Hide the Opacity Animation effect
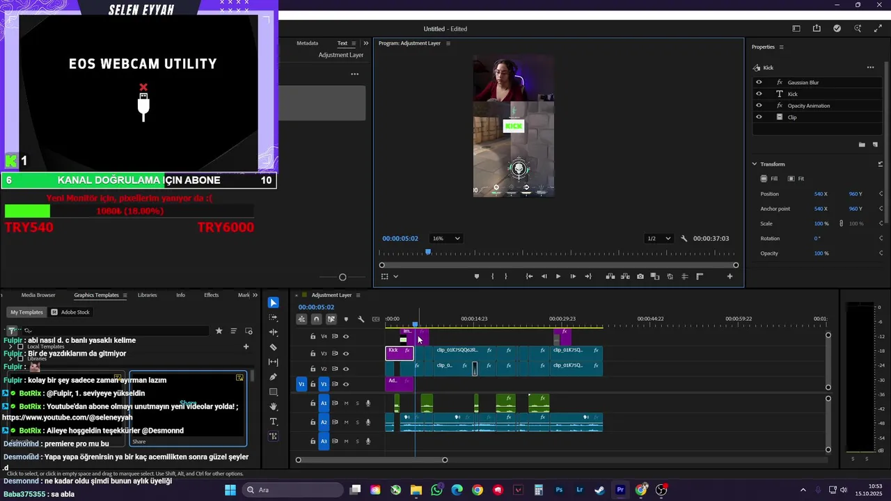The width and height of the screenshot is (891, 501). (x=759, y=106)
